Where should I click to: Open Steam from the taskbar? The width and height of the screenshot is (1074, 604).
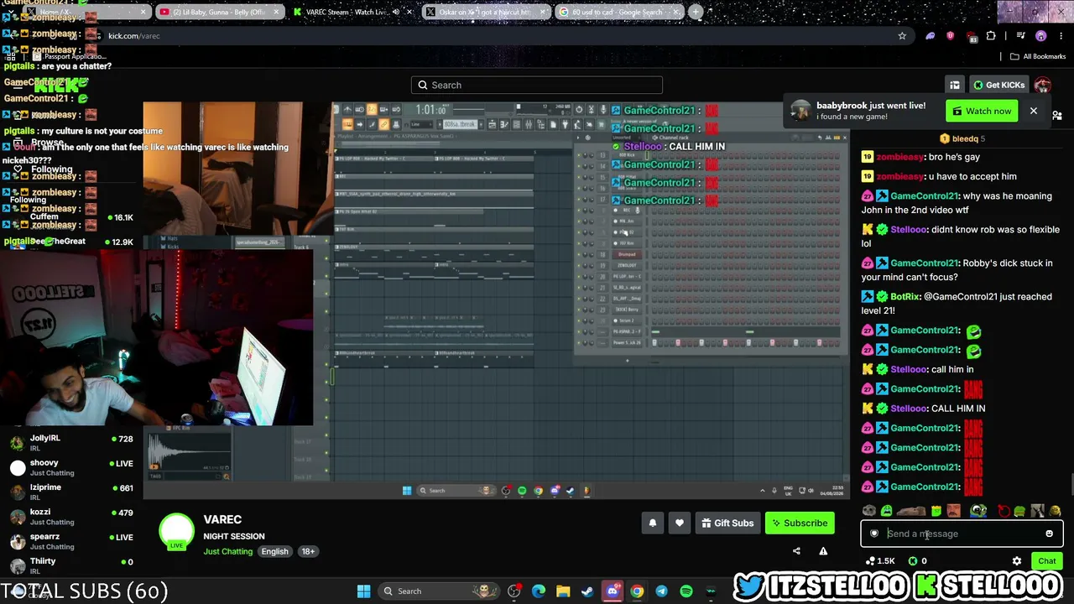587,591
